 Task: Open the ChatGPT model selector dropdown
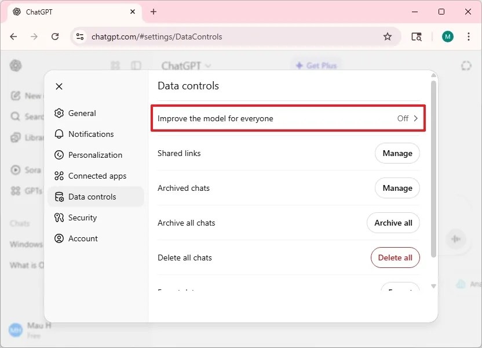click(185, 66)
